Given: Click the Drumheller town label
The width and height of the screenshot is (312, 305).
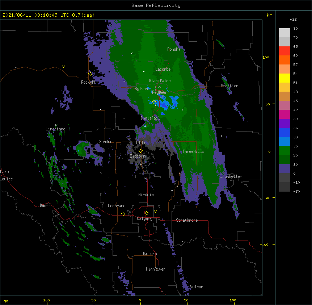Looking at the screenshot, I should (x=231, y=177).
